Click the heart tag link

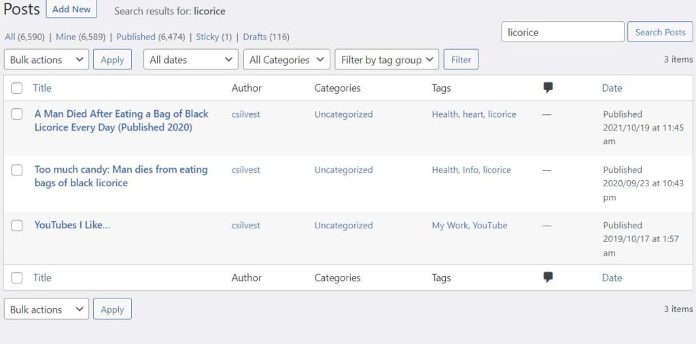coord(473,114)
